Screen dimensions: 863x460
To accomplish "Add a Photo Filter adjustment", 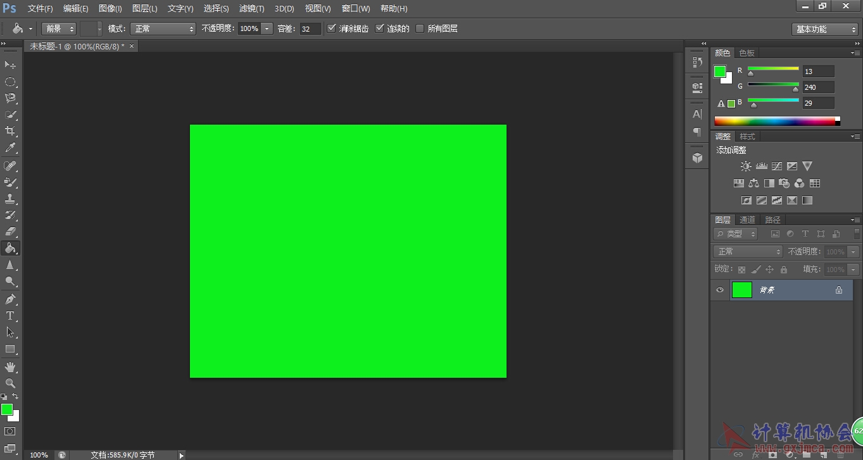I will click(784, 183).
